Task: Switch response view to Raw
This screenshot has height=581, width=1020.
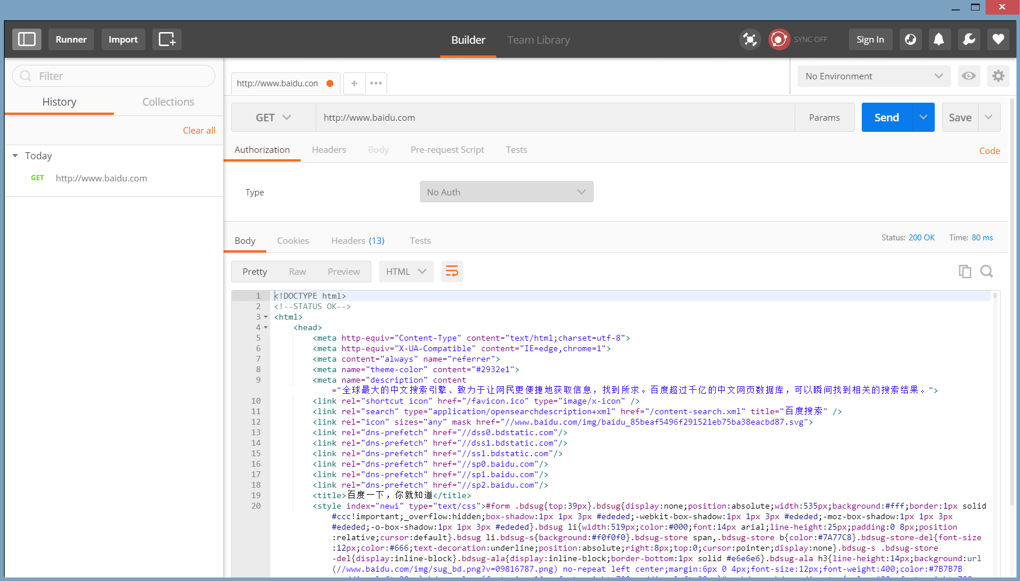Action: coord(297,271)
